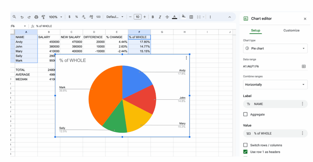Toggle bold formatting
Screen dimensions: 313x162
(x=153, y=17)
